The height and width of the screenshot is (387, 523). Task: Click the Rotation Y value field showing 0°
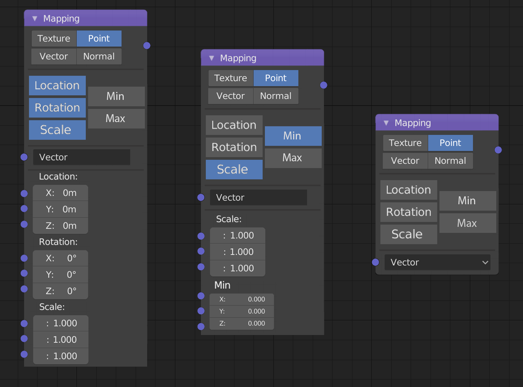click(61, 275)
